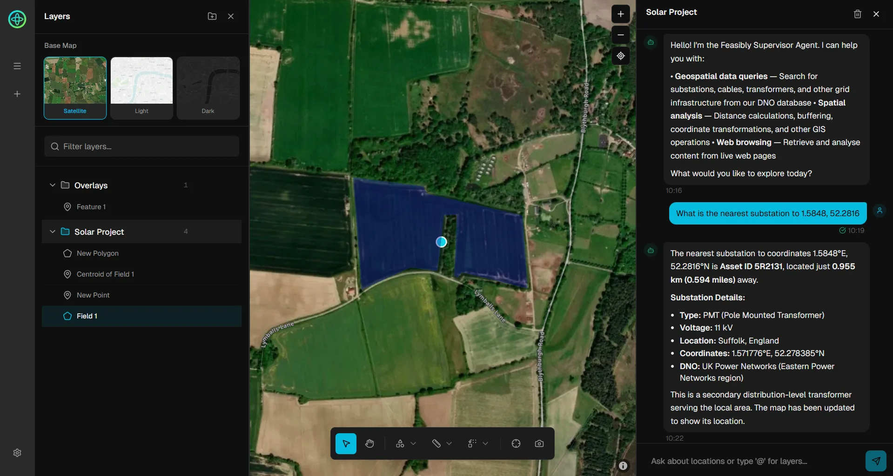Click the measure ruler tool icon
Screen dimensions: 893x476
click(436, 443)
